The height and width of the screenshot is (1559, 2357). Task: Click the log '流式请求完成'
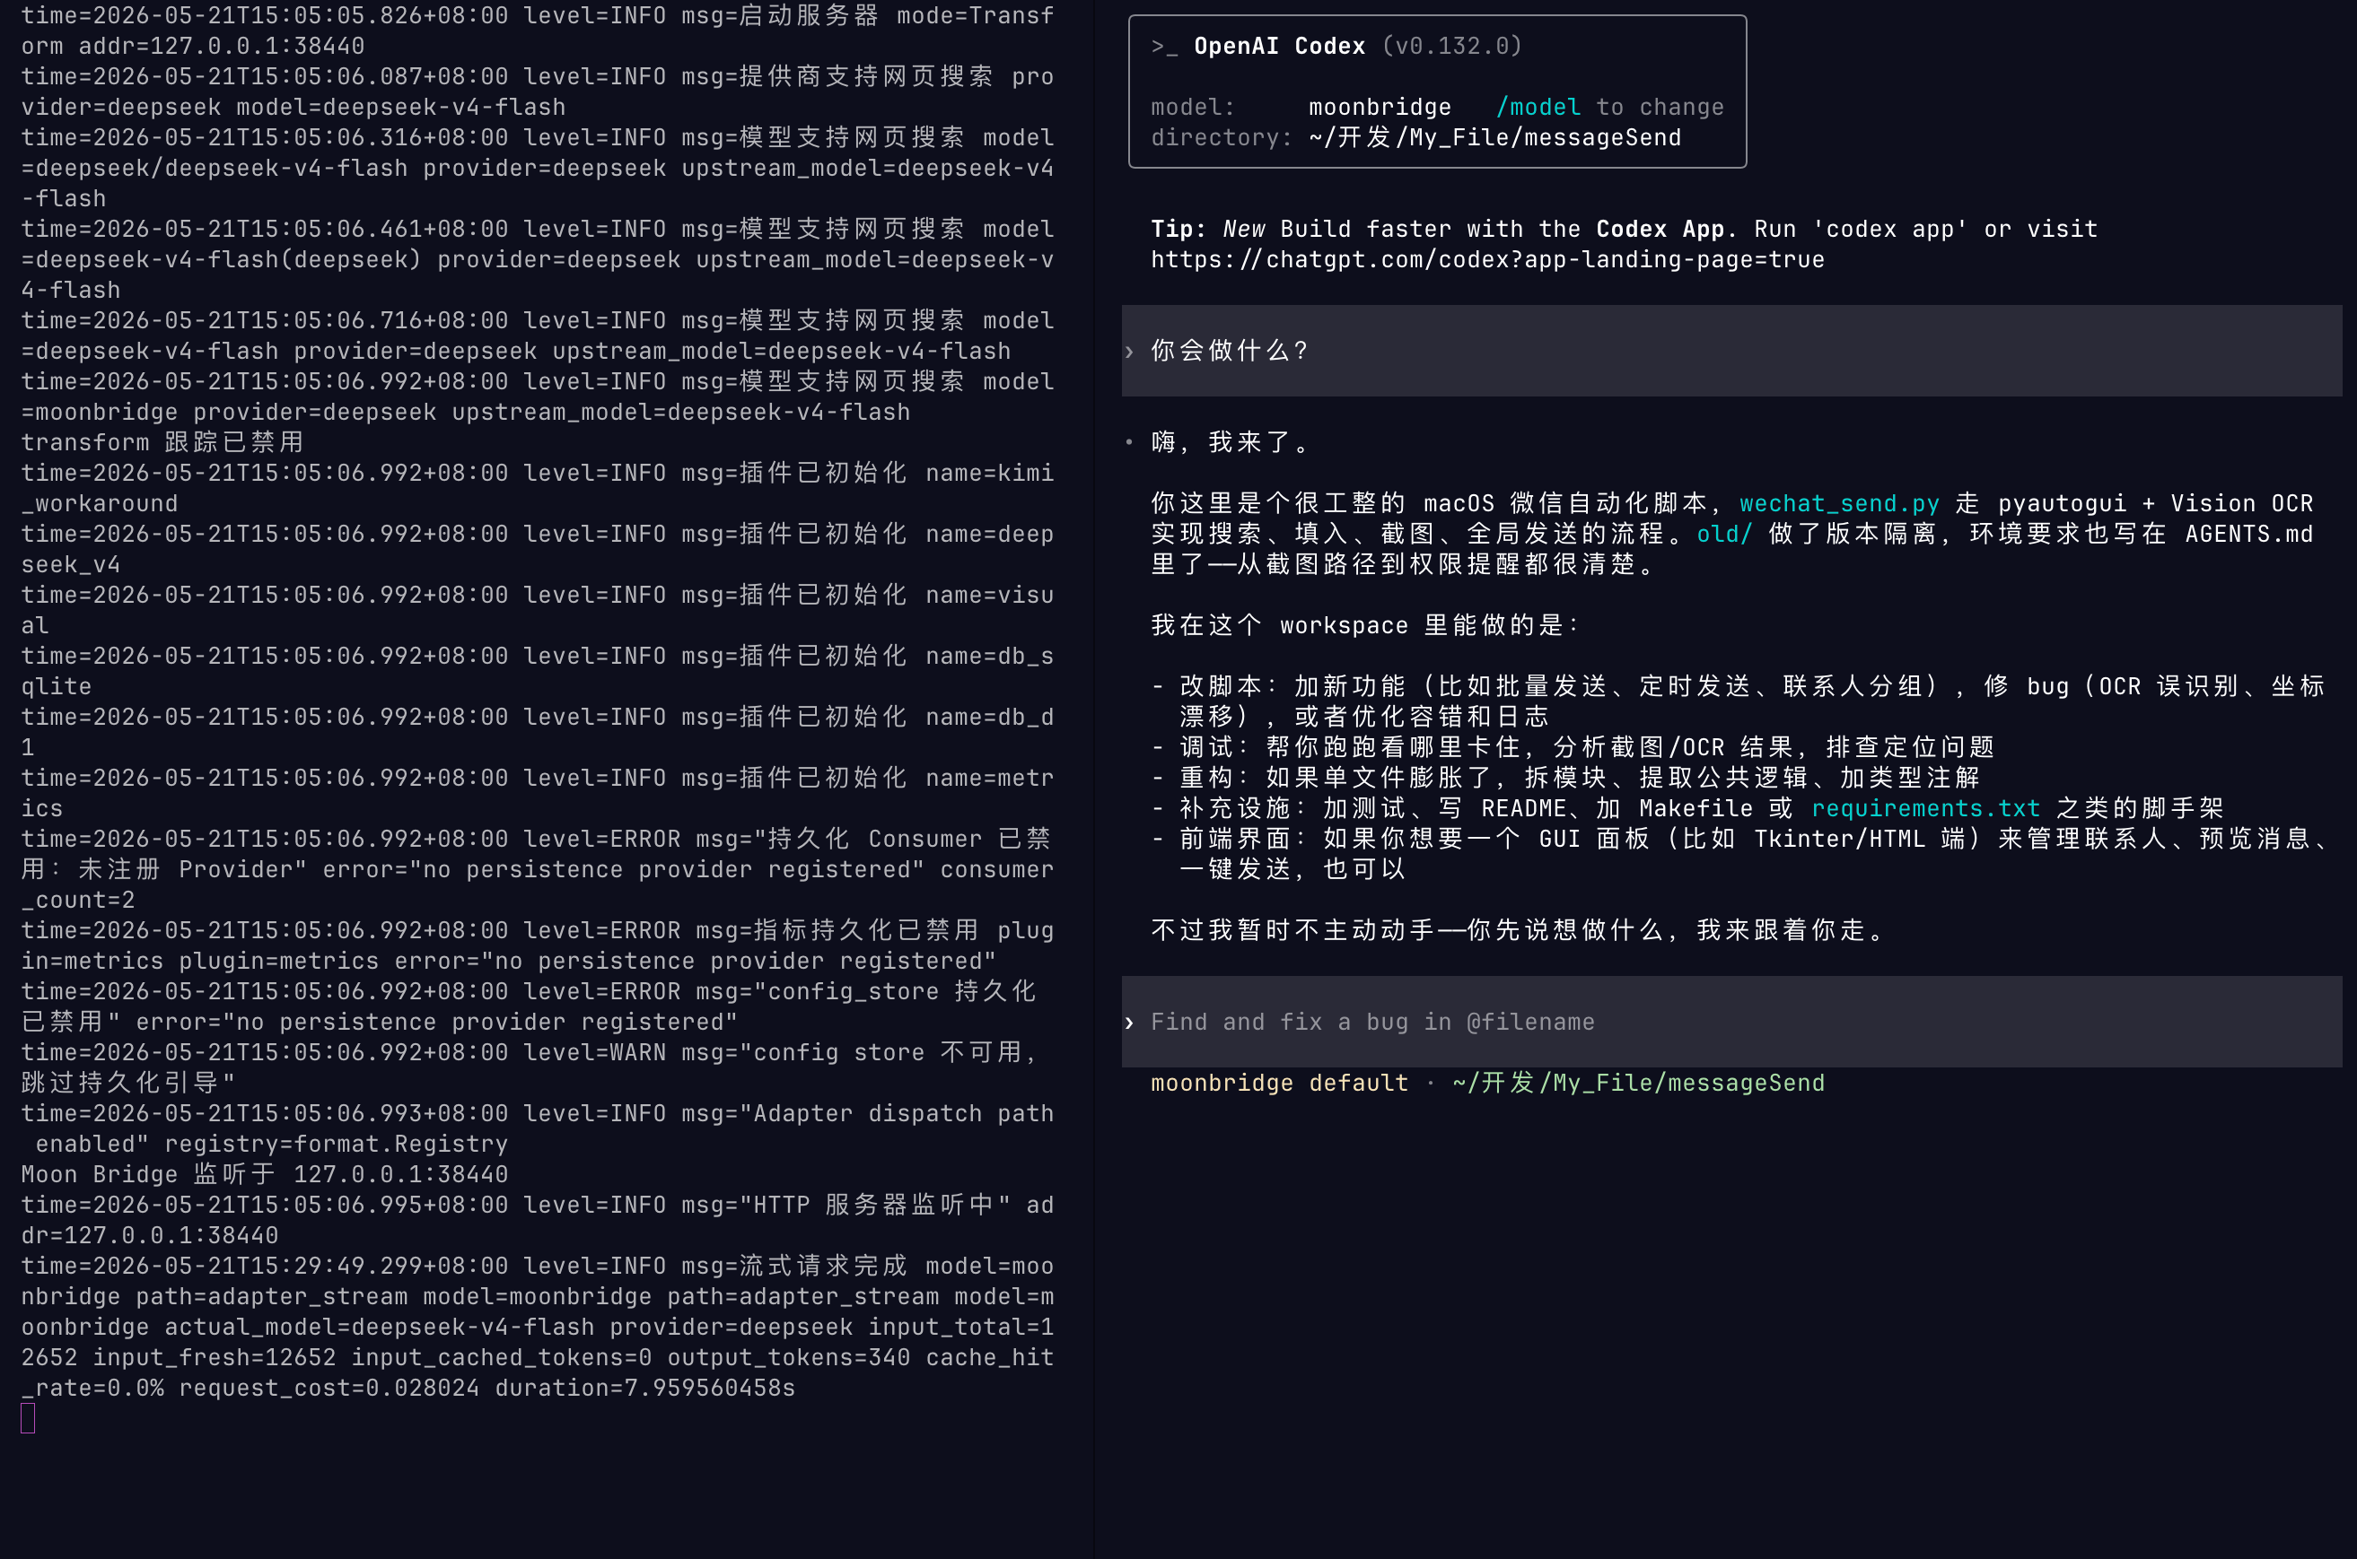tap(538, 1327)
